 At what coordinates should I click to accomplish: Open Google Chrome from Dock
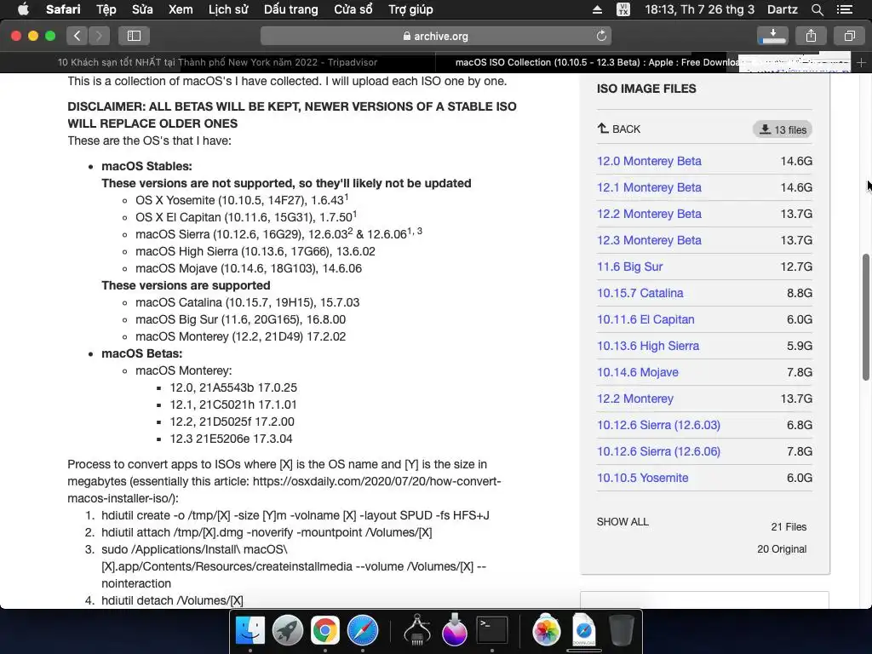point(324,631)
